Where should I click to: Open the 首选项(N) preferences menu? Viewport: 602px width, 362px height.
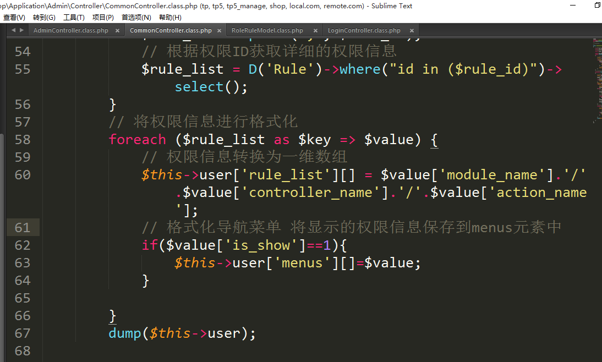[136, 17]
